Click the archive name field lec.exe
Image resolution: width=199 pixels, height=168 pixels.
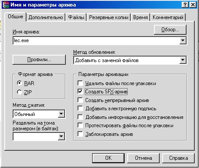coord(96,40)
